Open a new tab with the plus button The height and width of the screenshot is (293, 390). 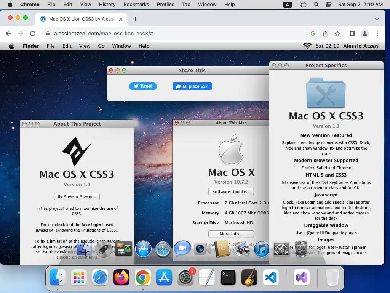tap(135, 19)
